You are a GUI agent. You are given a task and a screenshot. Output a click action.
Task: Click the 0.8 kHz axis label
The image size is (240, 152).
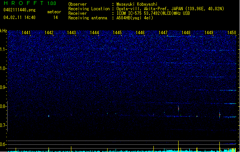pos(3,106)
